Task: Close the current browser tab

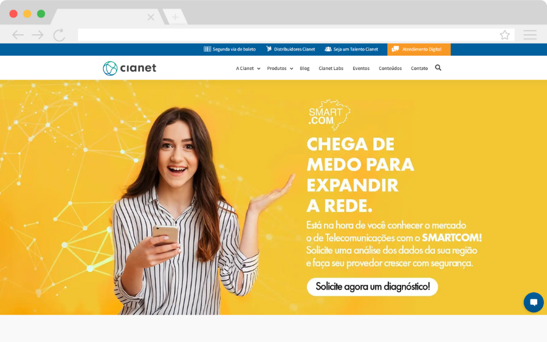Action: (x=151, y=17)
